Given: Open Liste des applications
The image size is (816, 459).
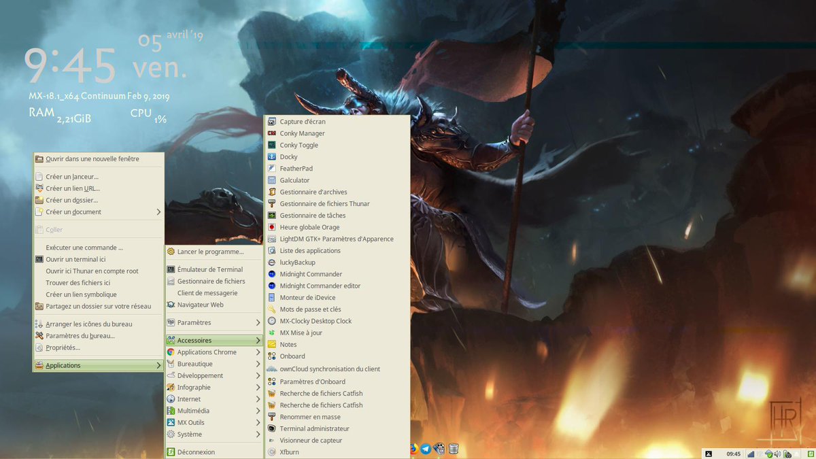Looking at the screenshot, I should (337, 250).
